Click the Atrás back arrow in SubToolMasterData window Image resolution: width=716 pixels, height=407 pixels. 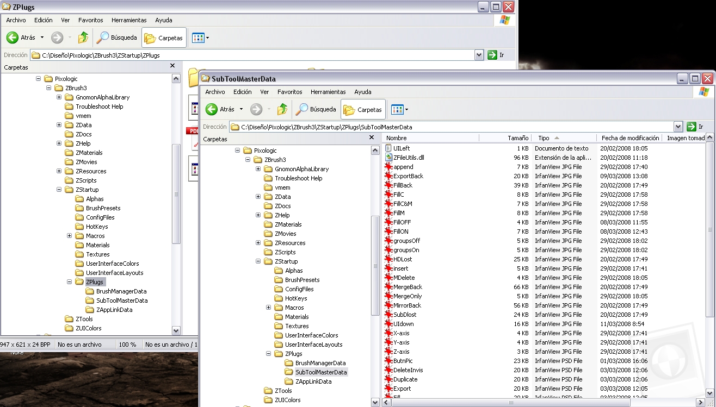[212, 109]
